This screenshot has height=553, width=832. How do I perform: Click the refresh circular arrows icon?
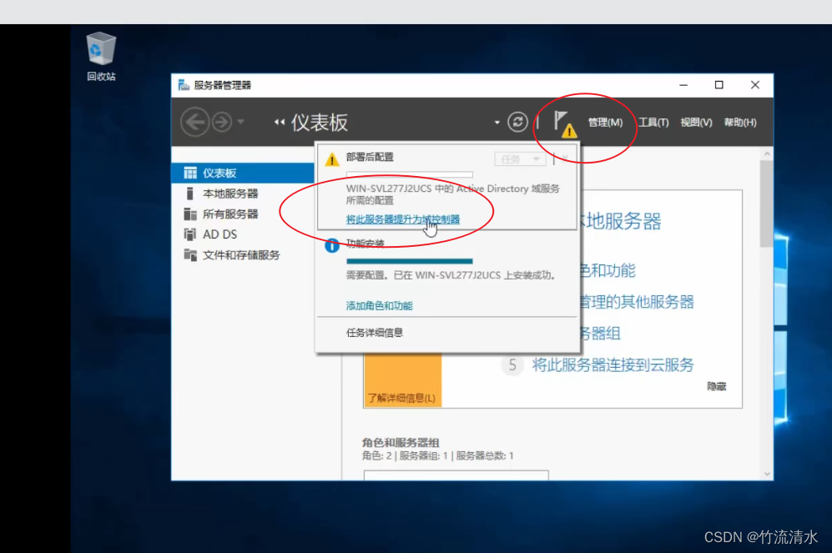click(517, 122)
